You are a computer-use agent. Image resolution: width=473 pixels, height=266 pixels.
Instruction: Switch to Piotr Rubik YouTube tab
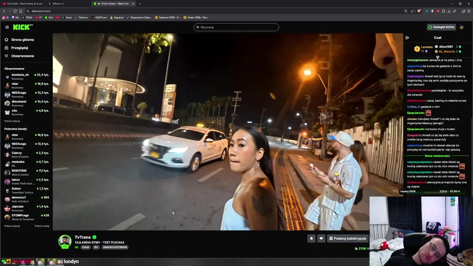[x=22, y=4]
